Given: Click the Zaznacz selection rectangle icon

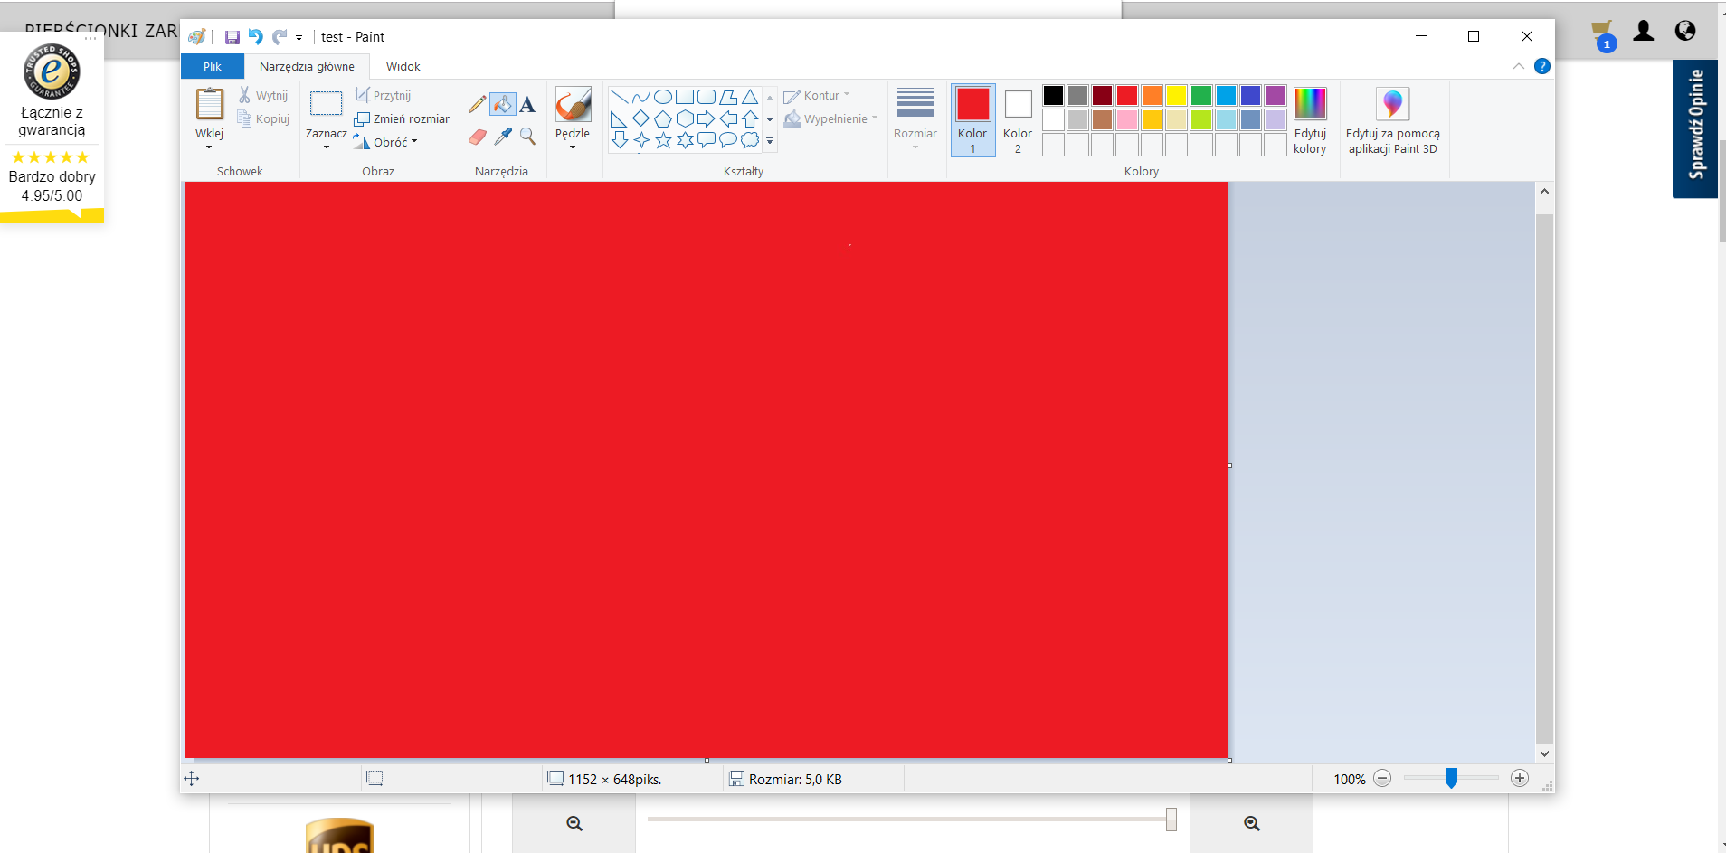Looking at the screenshot, I should point(327,103).
